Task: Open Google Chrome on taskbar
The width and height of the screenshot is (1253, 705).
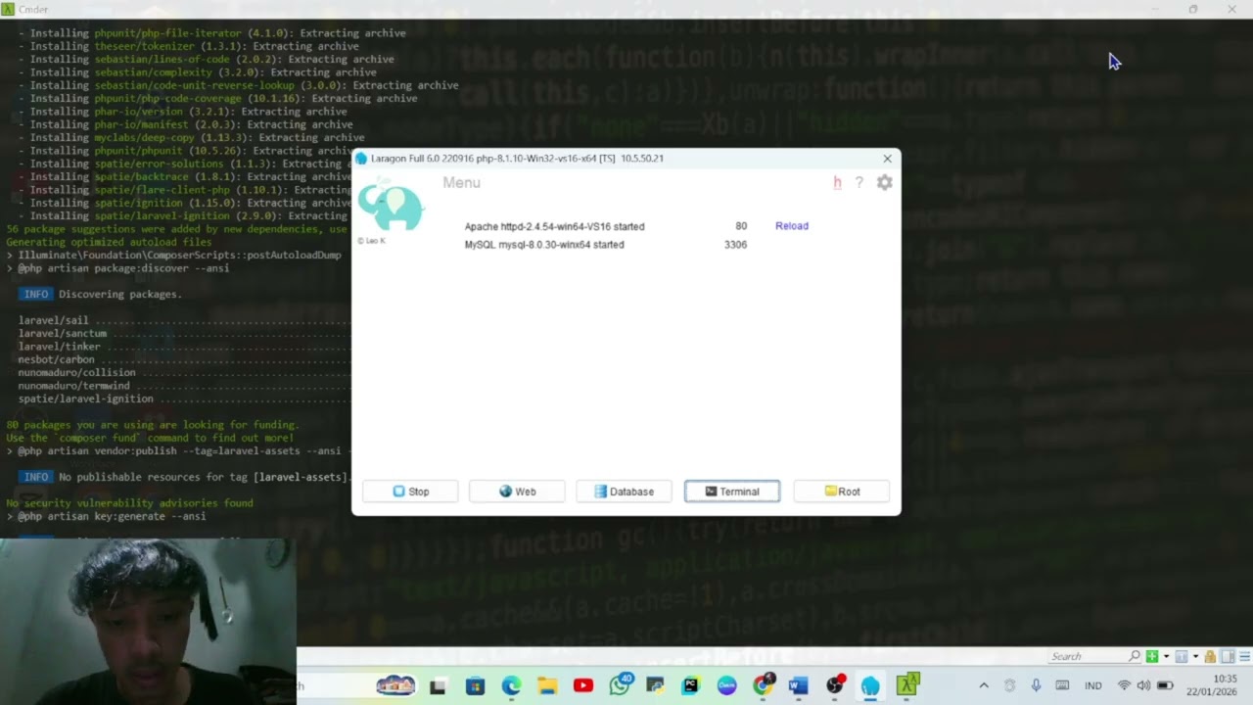Action: click(x=763, y=686)
